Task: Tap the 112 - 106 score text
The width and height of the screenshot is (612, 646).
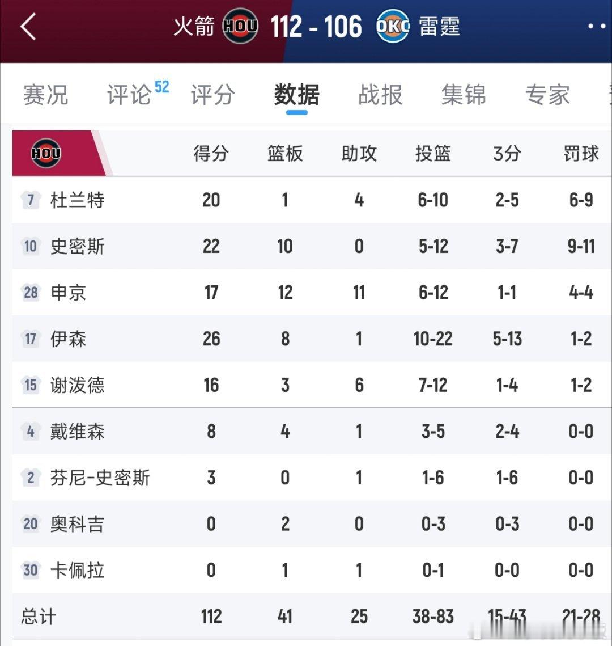Action: [316, 27]
